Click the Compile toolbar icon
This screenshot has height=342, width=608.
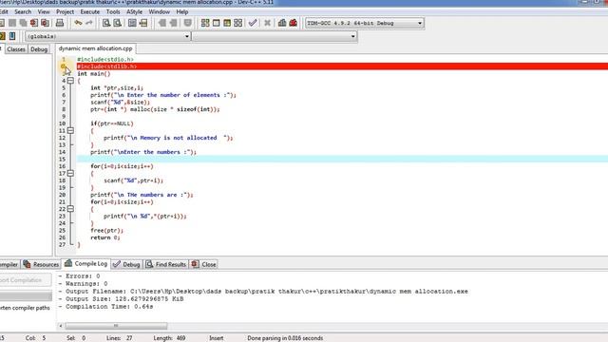click(x=205, y=23)
